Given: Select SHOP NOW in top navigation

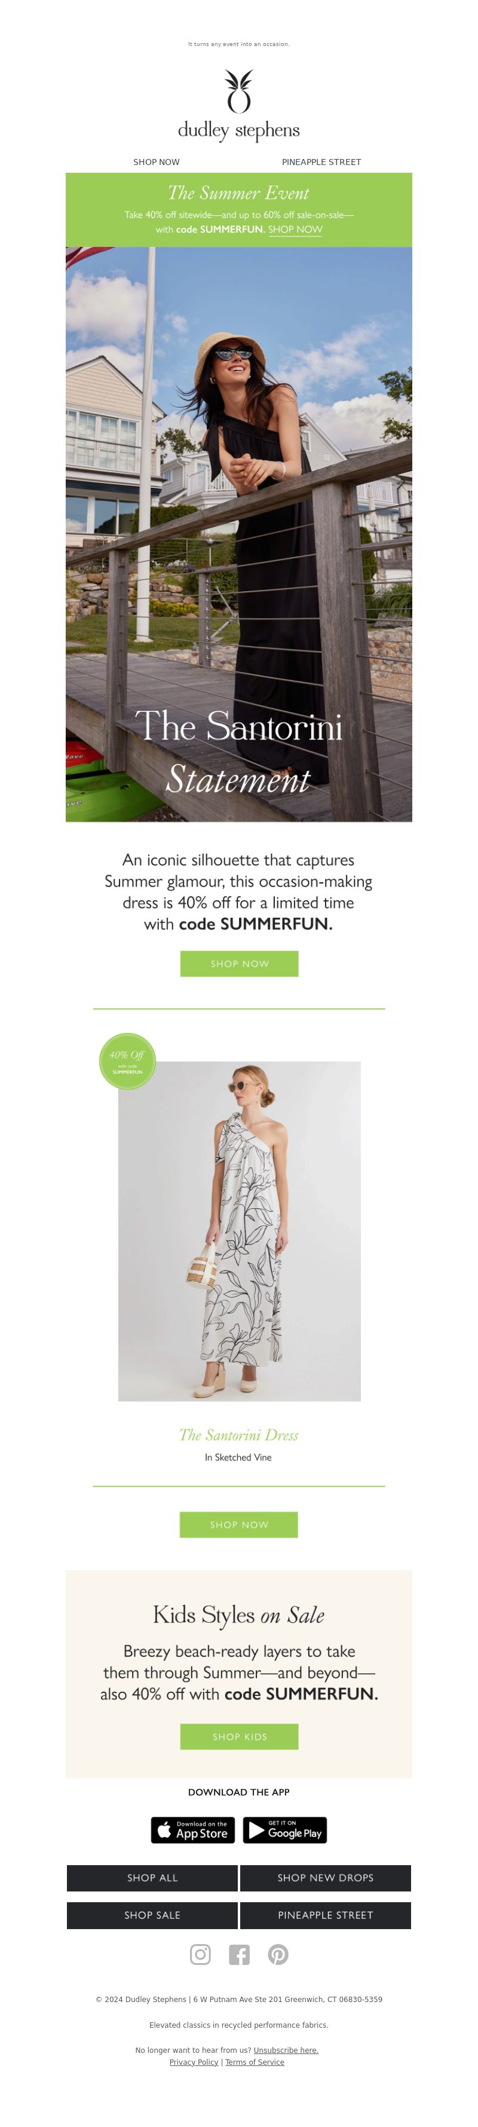Looking at the screenshot, I should click(x=156, y=162).
